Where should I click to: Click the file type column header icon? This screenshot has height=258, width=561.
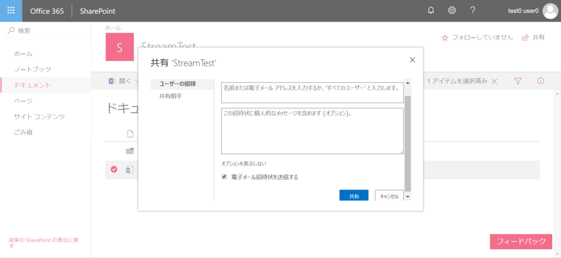pos(130,134)
